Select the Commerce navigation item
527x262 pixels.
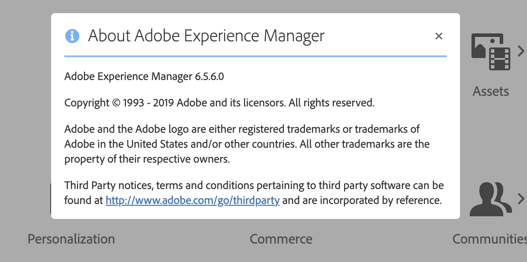pyautogui.click(x=281, y=239)
